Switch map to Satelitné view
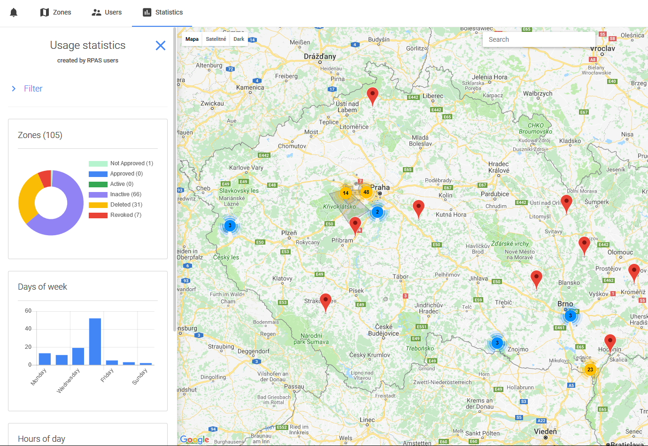 pos(216,39)
